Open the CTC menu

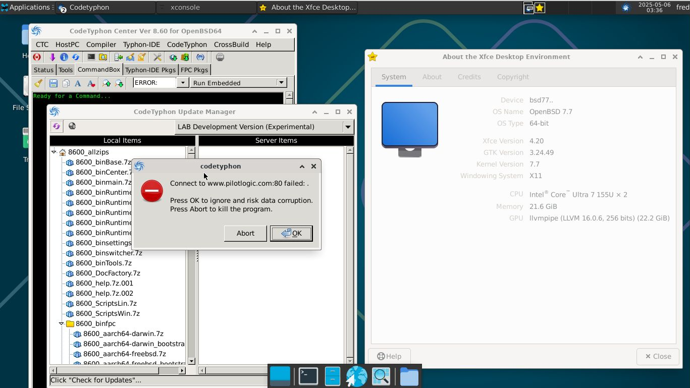[x=42, y=44]
